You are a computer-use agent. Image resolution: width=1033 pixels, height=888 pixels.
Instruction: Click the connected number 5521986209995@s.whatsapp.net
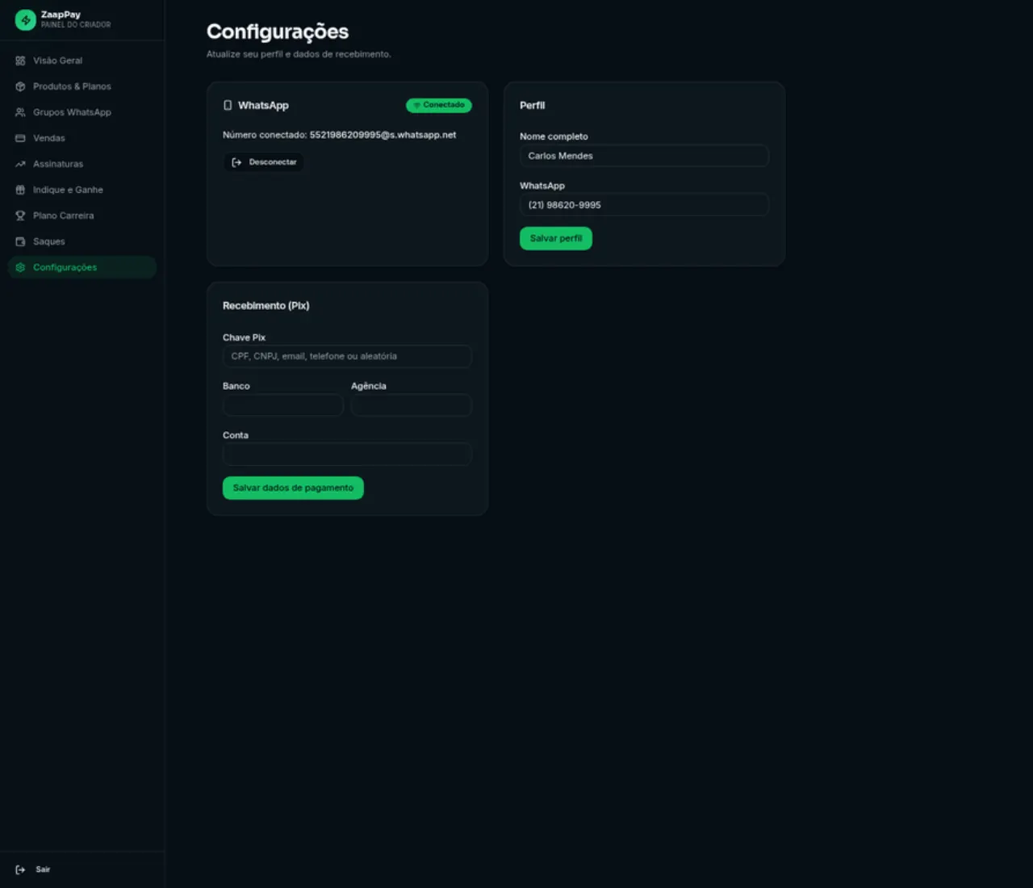pyautogui.click(x=383, y=135)
